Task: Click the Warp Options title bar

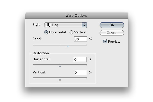Action: [76, 16]
